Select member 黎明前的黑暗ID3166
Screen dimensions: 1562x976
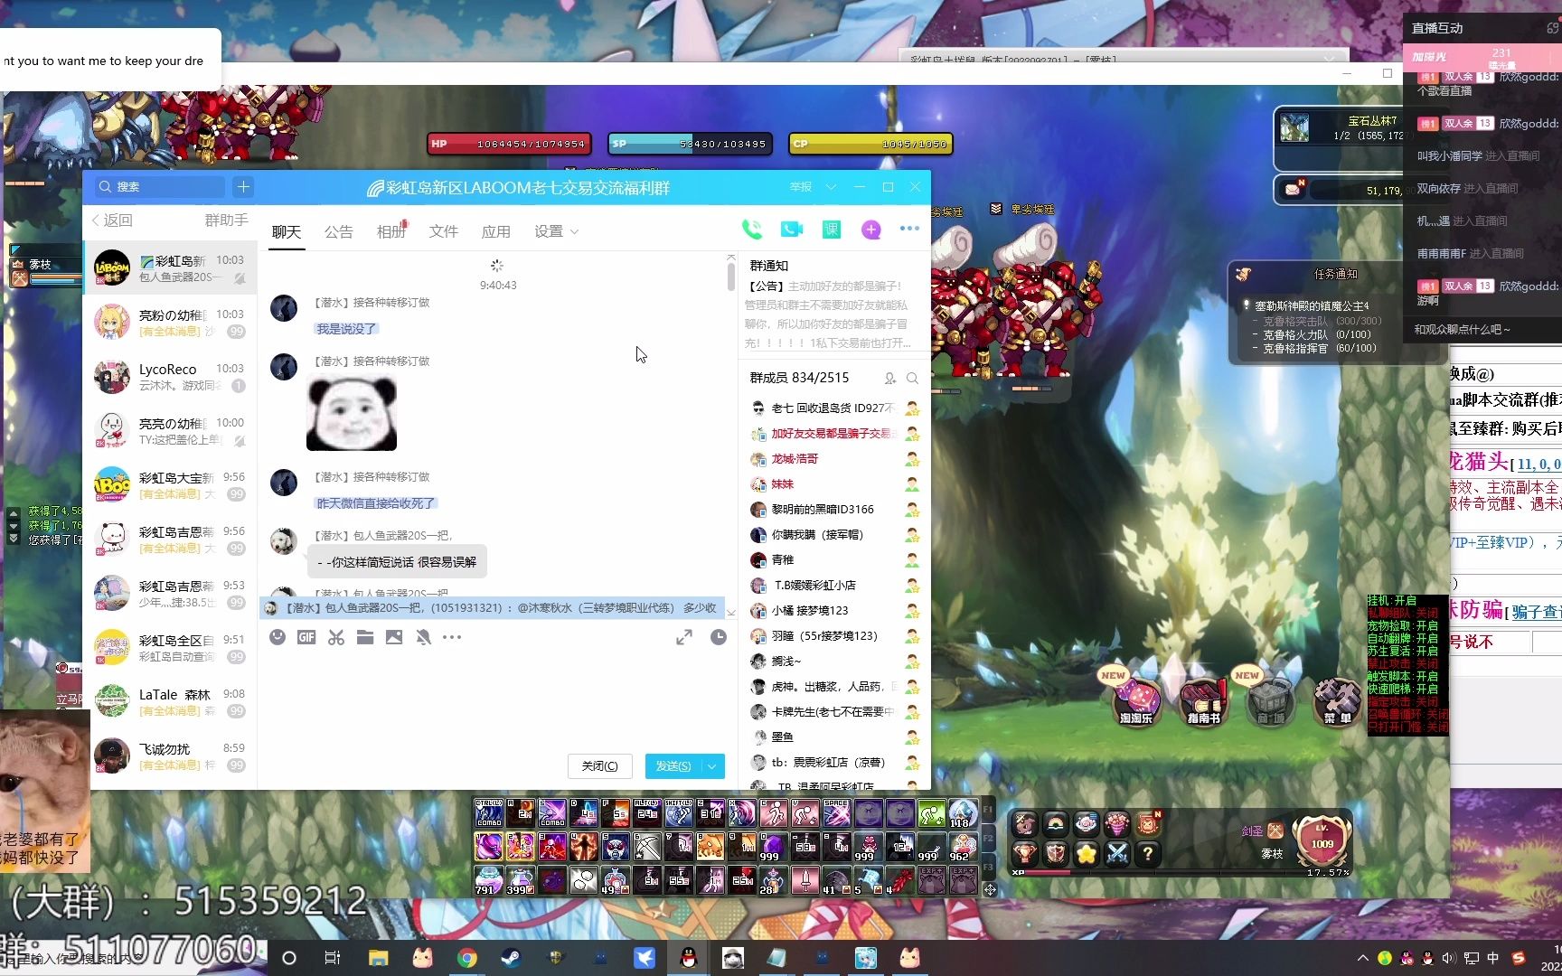(x=834, y=510)
